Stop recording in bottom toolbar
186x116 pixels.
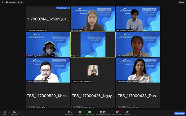click(104, 112)
